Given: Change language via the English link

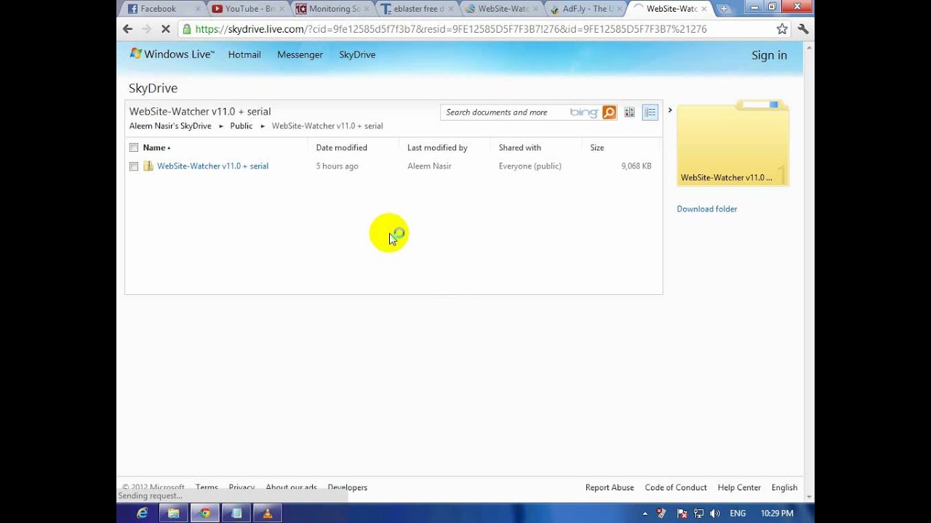Looking at the screenshot, I should 784,487.
